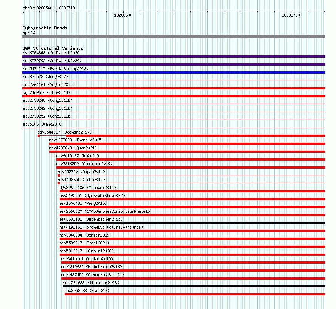
Task: Open variant nsv831522 (Wong2007)
Action: click(45, 77)
